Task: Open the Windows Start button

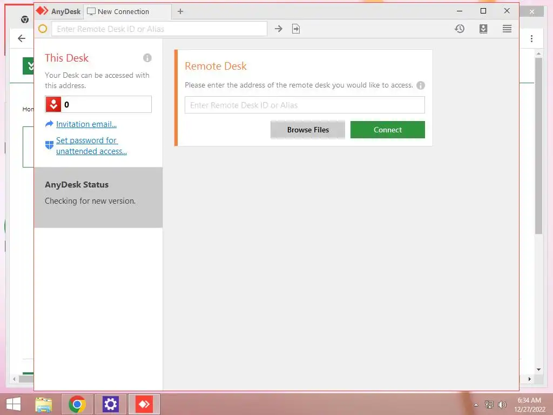Action: [x=14, y=404]
